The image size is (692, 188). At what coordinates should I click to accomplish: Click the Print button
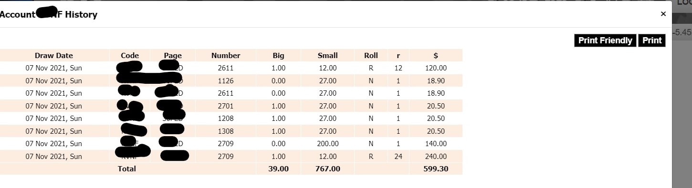[652, 40]
